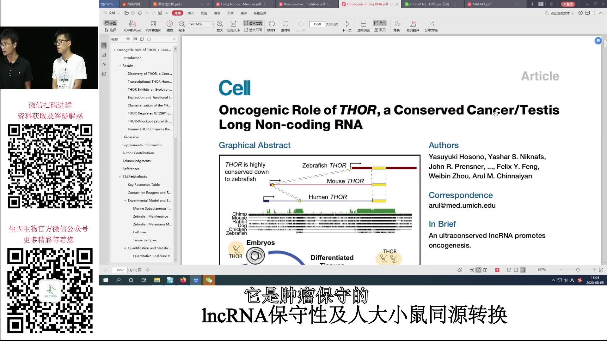This screenshot has width=607, height=341.
Task: Enter fullscreen from the status bar
Action: click(601, 270)
